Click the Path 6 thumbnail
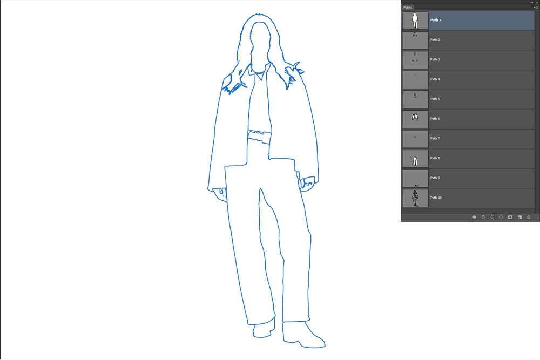The height and width of the screenshot is (360, 540). 415,118
